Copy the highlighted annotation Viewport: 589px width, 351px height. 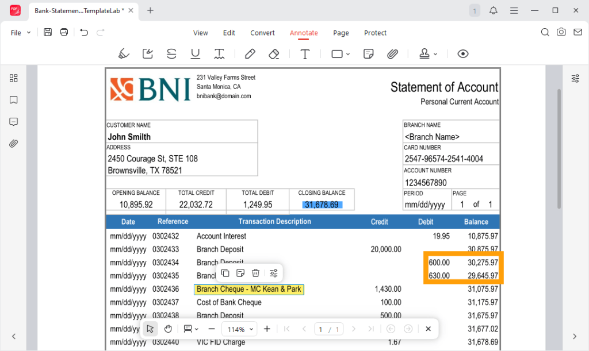click(225, 273)
